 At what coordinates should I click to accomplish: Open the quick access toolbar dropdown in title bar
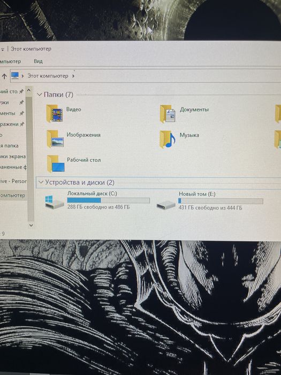click(2, 49)
